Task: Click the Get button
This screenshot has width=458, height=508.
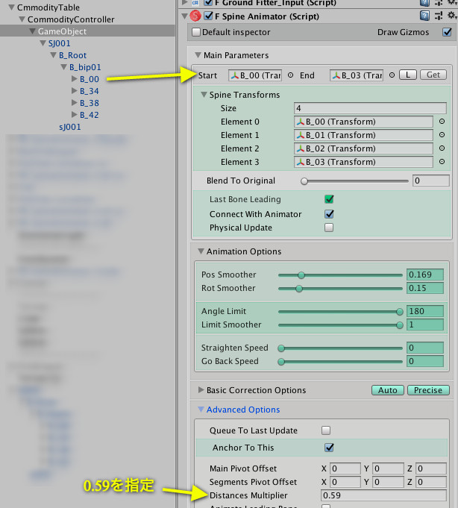Action: 433,75
